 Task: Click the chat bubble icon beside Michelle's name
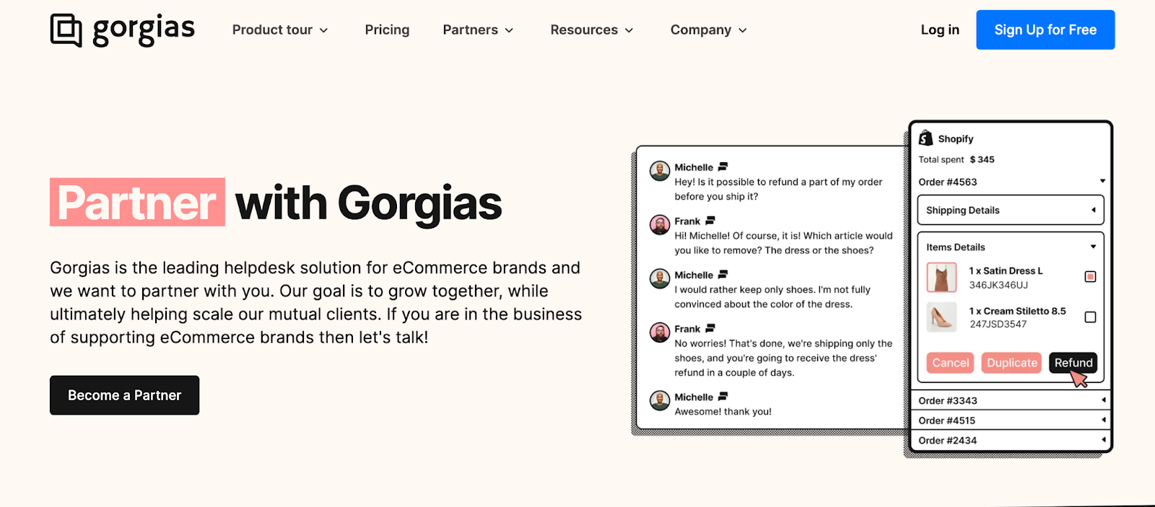coord(725,165)
